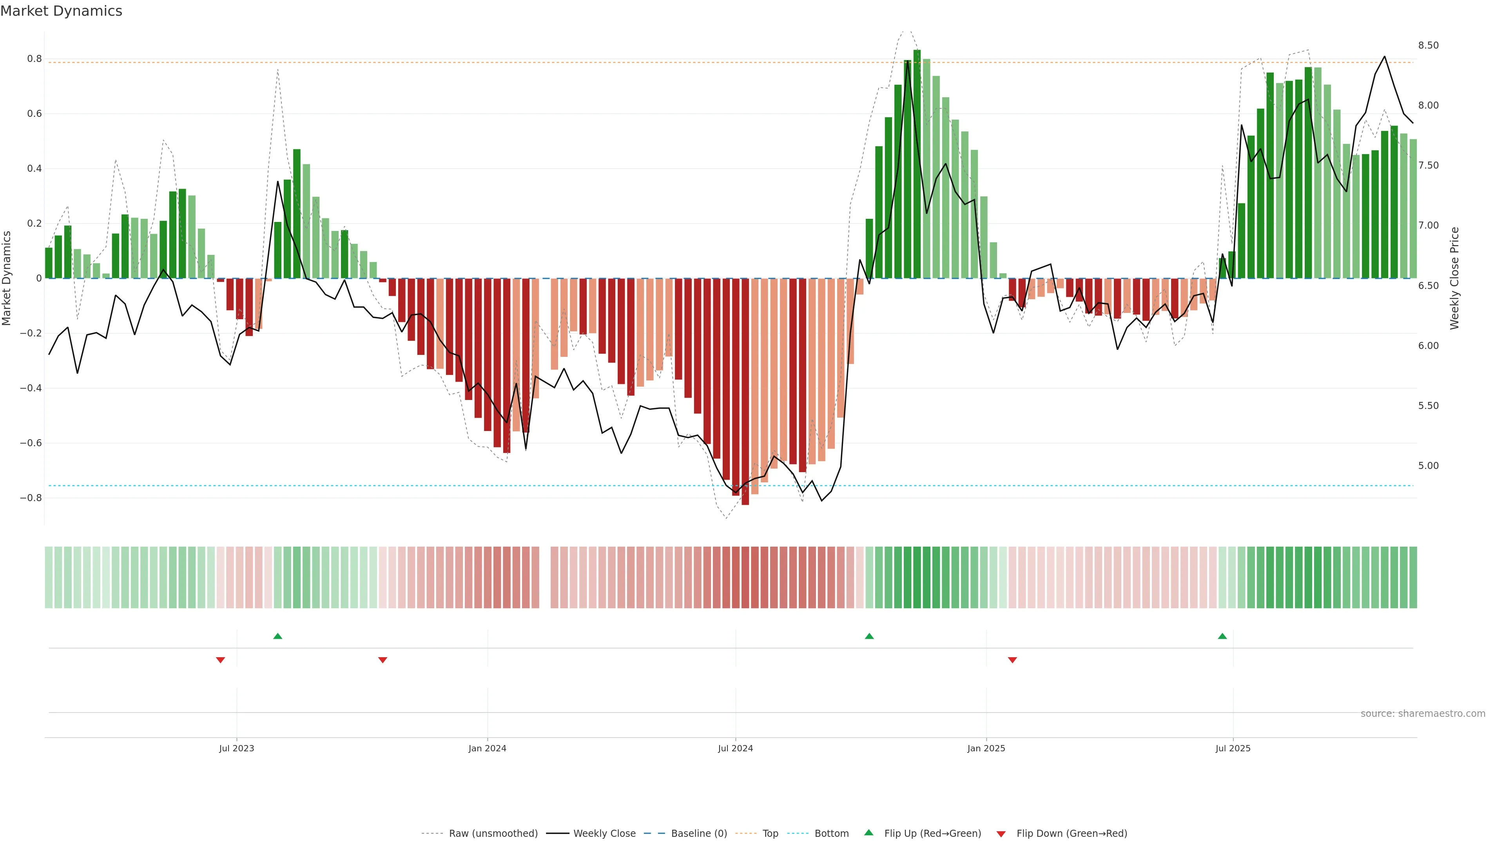The height and width of the screenshot is (847, 1505).
Task: Toggle the Baseline (0) legend entry
Action: tap(699, 834)
